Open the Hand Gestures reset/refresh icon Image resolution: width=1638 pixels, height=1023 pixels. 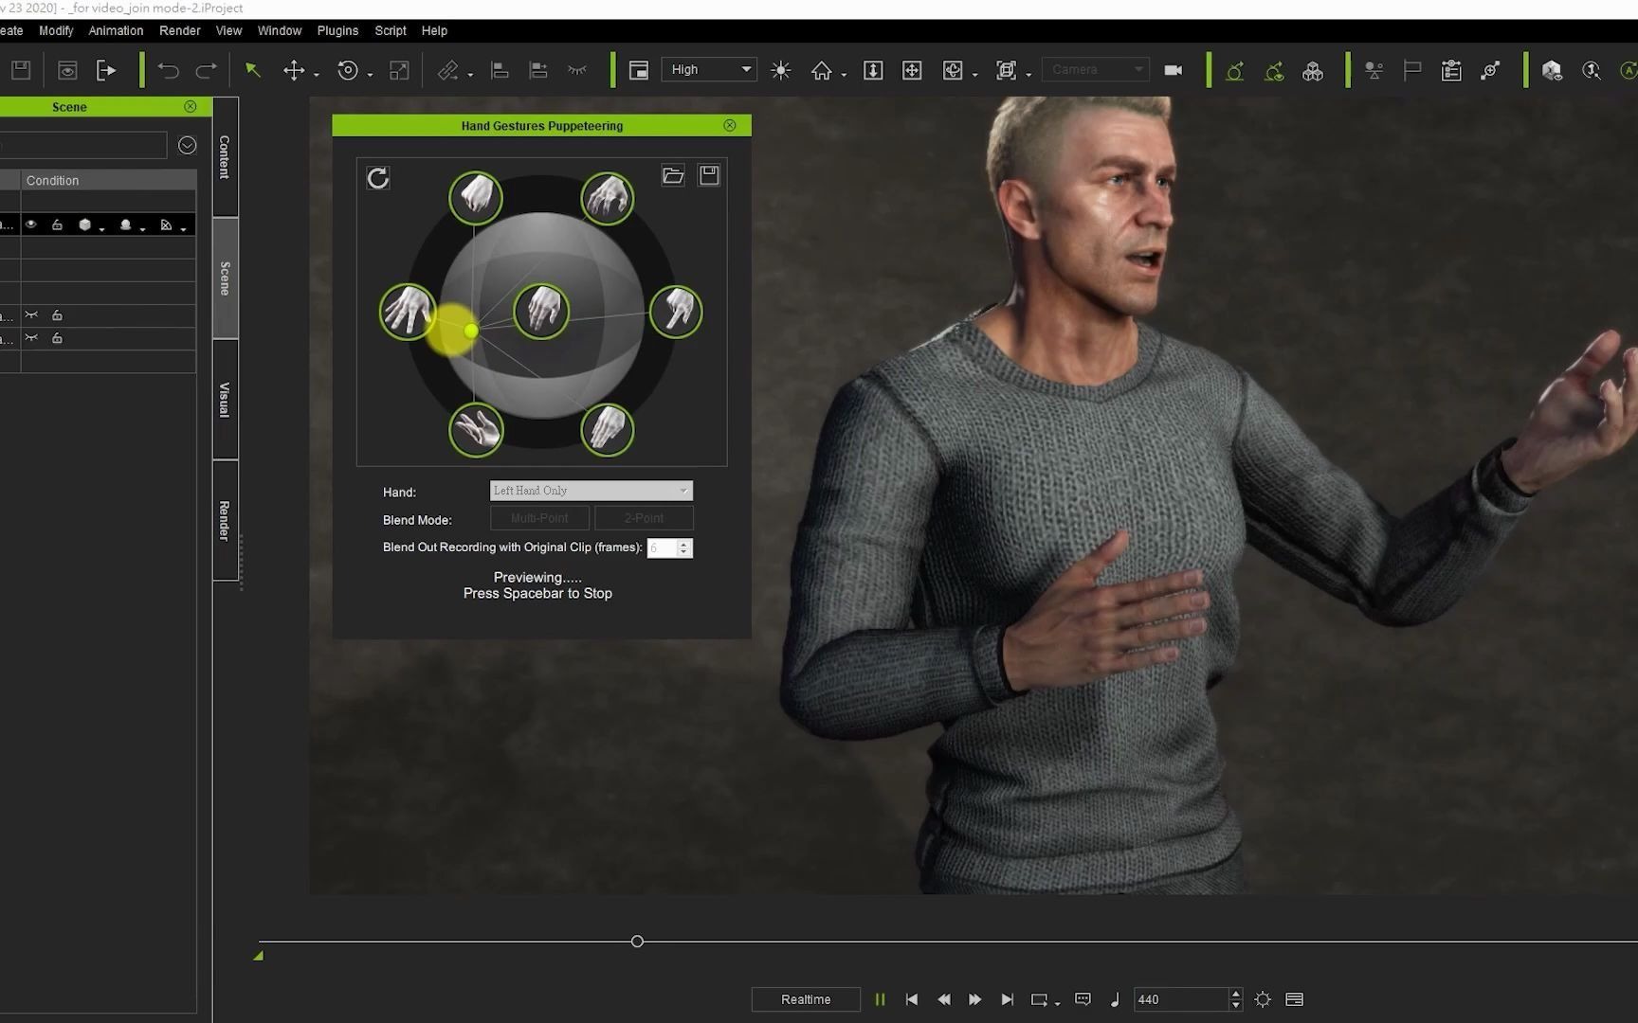(377, 177)
